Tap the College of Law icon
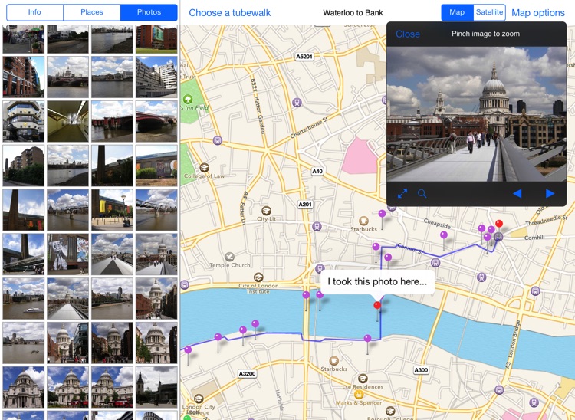 204,168
